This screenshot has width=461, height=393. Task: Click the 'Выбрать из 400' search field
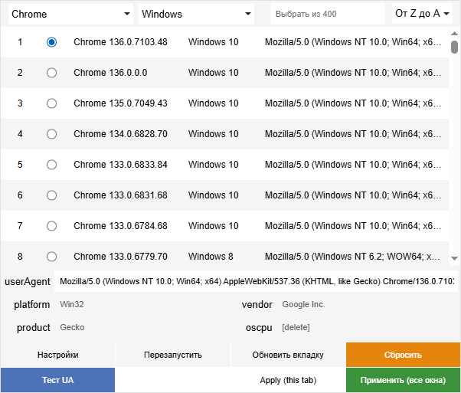coord(328,14)
